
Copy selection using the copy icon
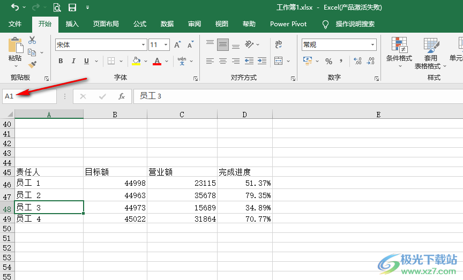(x=32, y=52)
